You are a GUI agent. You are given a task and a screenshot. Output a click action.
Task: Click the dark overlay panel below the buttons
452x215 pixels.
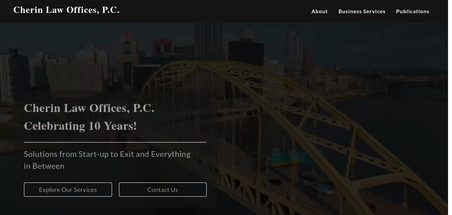coord(115,202)
